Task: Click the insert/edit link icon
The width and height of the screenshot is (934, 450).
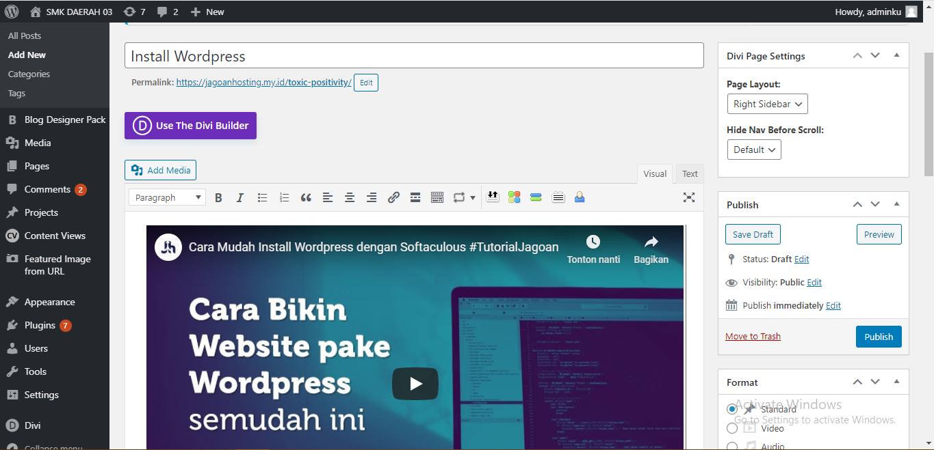Action: 393,197
